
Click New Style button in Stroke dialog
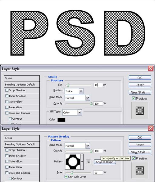pos(140,92)
